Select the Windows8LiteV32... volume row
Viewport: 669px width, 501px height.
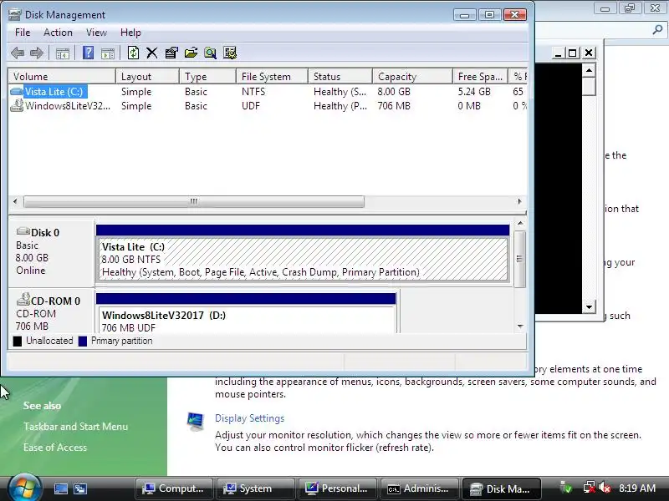tap(268, 106)
